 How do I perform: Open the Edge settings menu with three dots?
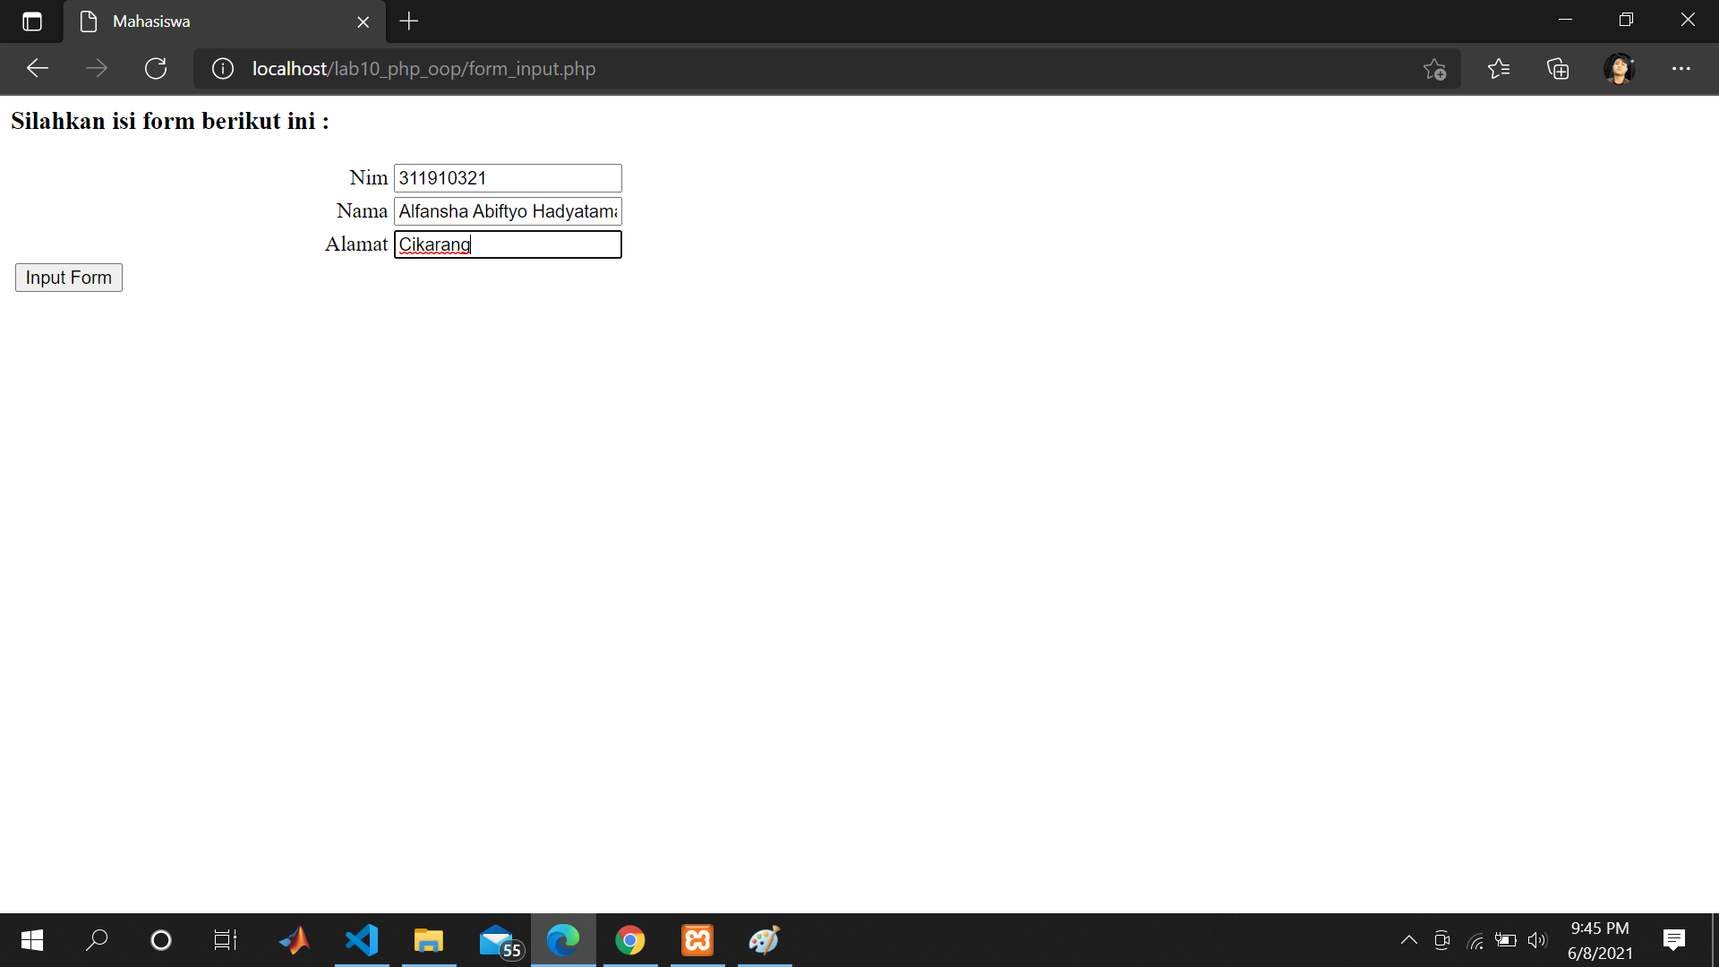tap(1682, 68)
